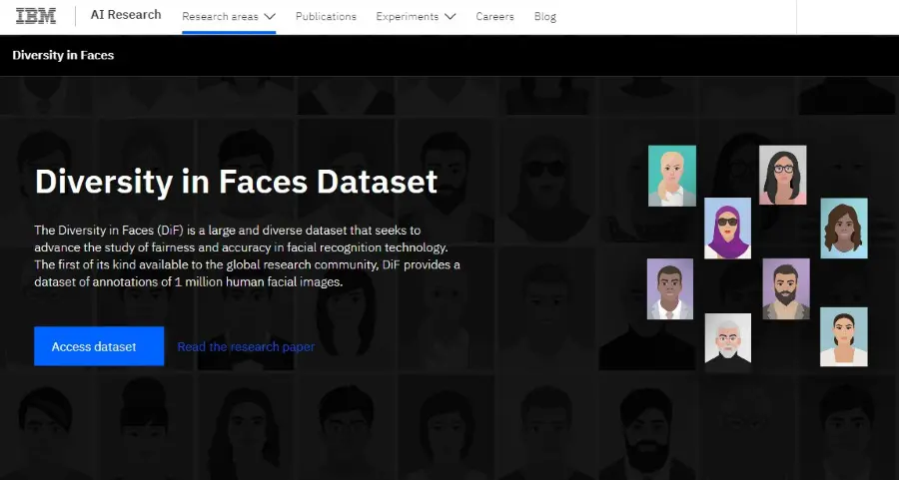
Task: Click the IBM logo
Action: (36, 16)
